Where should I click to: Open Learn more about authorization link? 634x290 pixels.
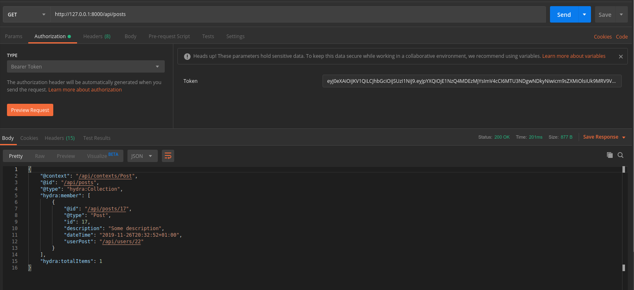[x=85, y=89]
